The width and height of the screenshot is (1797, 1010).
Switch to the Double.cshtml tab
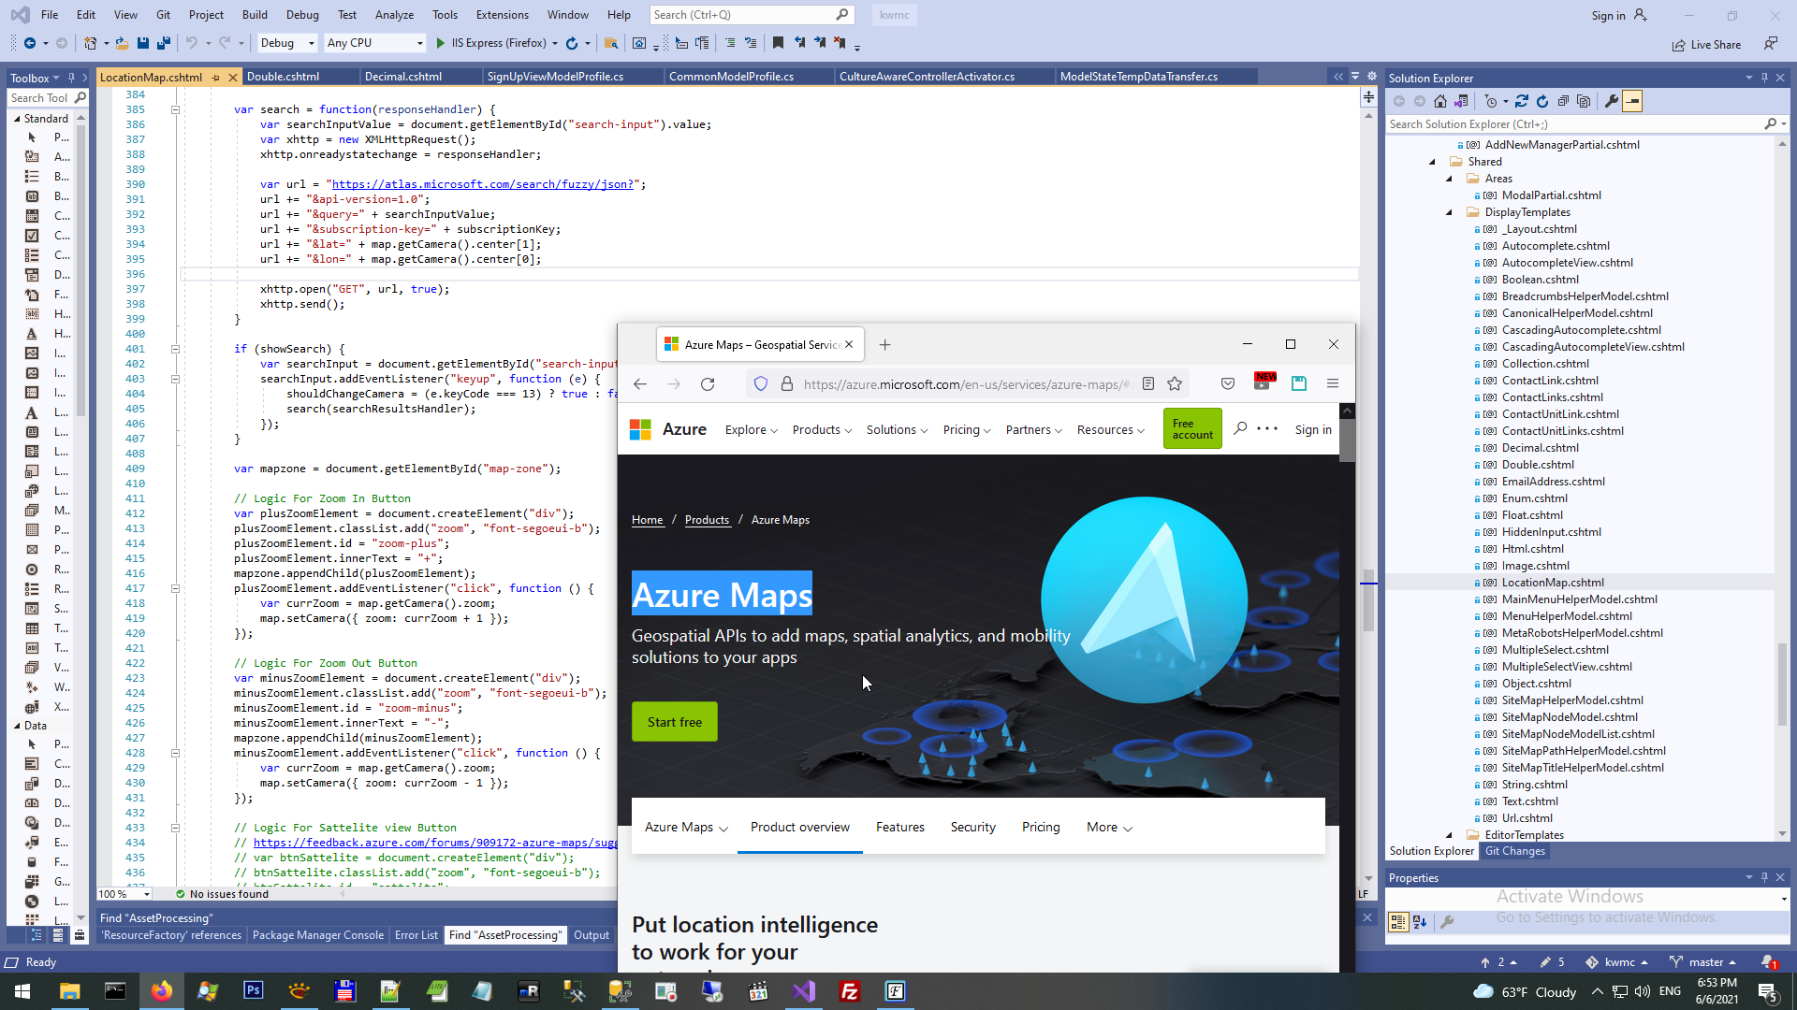[283, 77]
